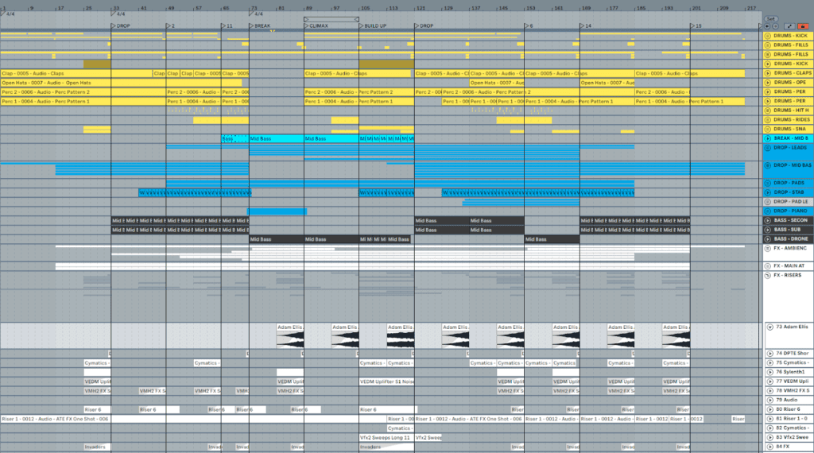Expand the DRUMS - RIDES group track
814x453 pixels.
(x=768, y=120)
